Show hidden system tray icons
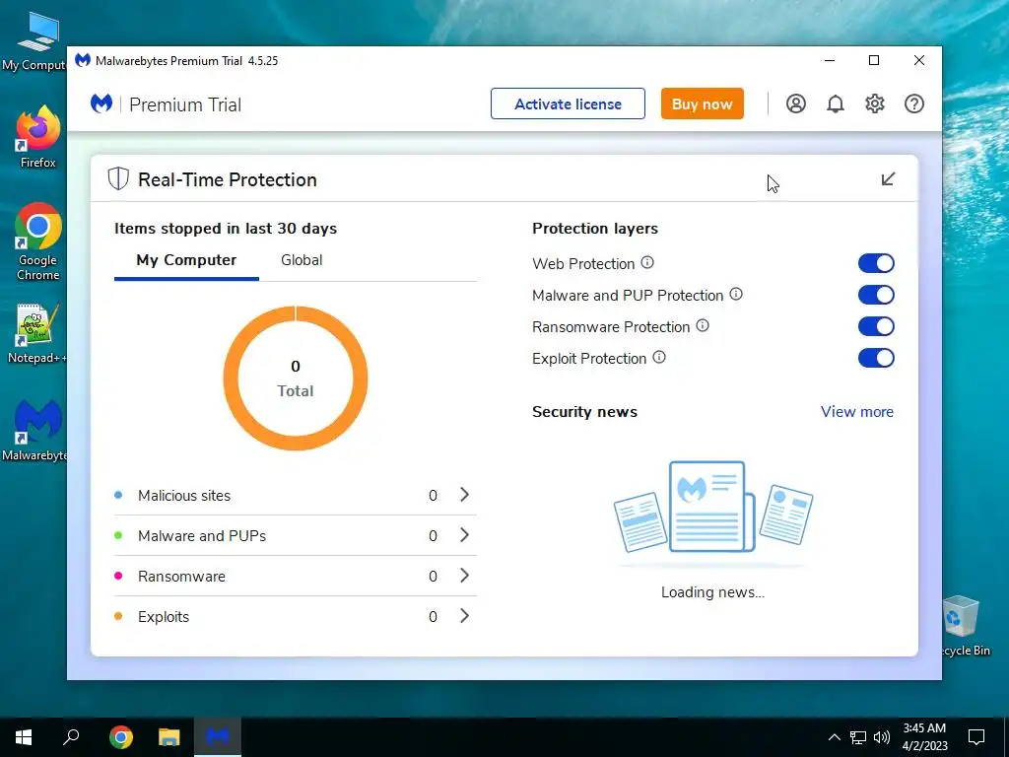 [834, 737]
